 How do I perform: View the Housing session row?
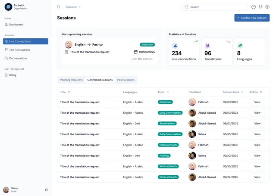tap(257, 156)
